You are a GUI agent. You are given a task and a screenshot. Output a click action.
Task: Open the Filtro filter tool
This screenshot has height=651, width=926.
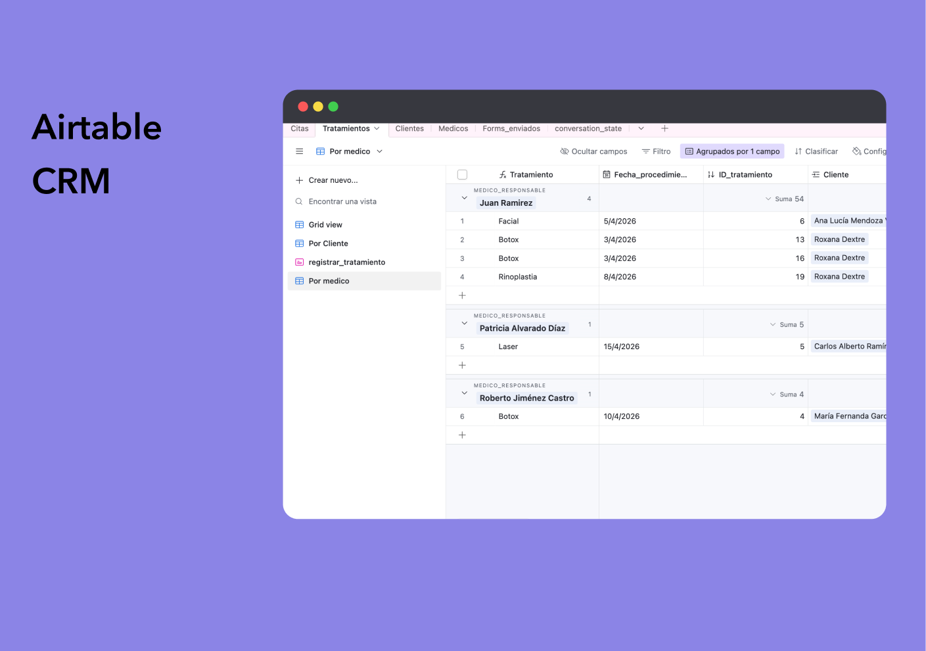656,151
